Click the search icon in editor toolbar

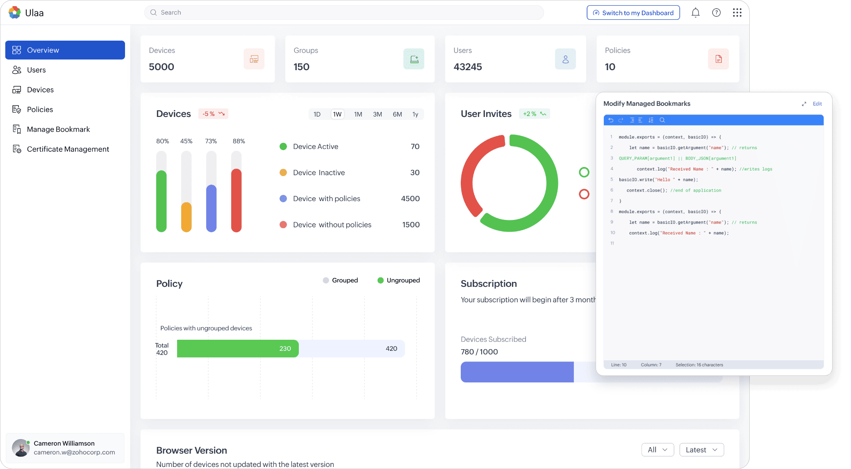[662, 120]
